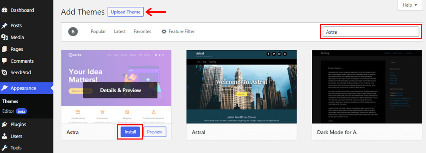
Task: Install the Astra theme
Action: pos(130,132)
